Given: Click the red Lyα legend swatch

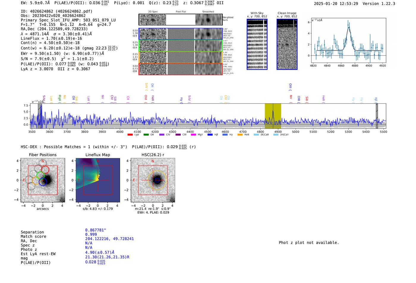Looking at the screenshot, I should pos(130,135).
